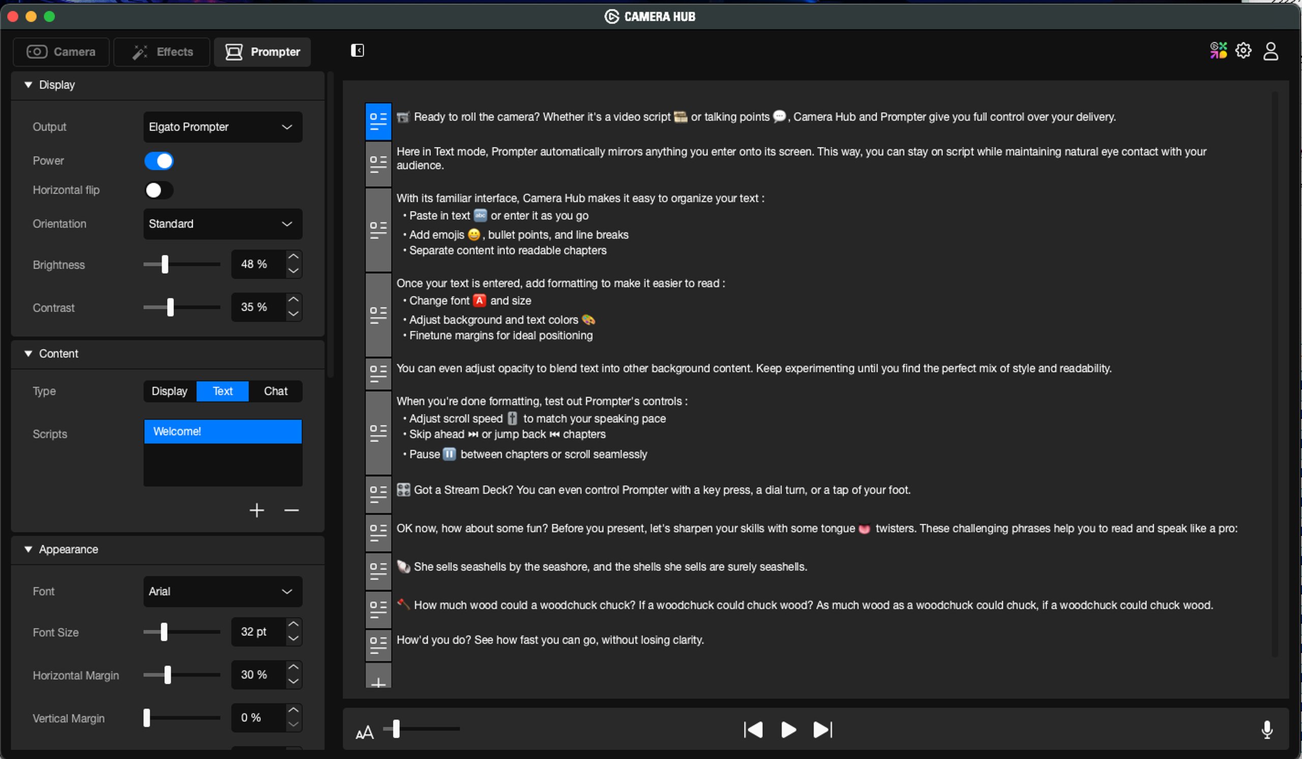Switch to the Camera tab
Screen dimensions: 1302x759
61,52
